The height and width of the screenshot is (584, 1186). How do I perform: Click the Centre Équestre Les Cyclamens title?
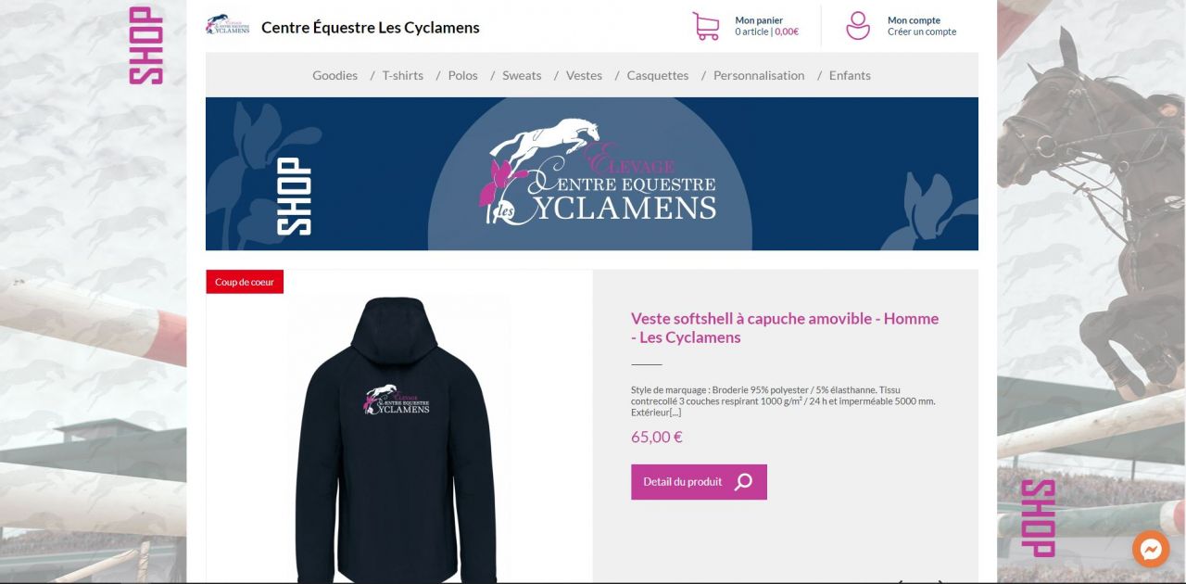[x=371, y=27]
